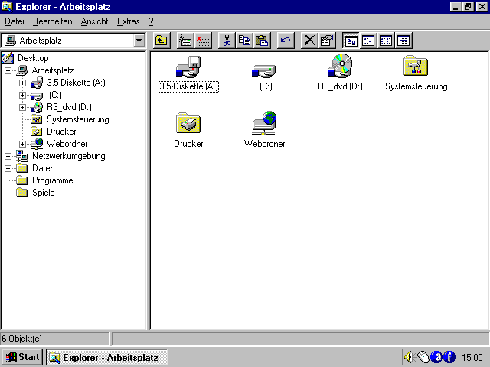The width and height of the screenshot is (490, 367).
Task: Open the Extras menu
Action: pyautogui.click(x=128, y=21)
